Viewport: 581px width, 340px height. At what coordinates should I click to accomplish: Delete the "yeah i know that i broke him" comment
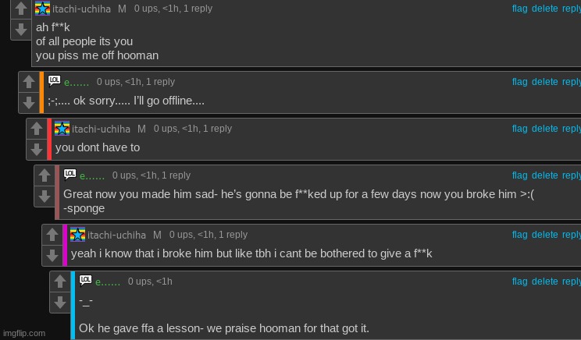coord(544,235)
